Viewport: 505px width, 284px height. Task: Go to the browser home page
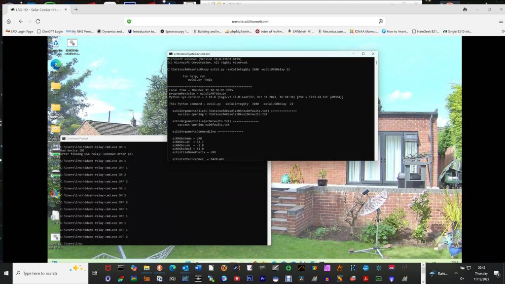8,21
